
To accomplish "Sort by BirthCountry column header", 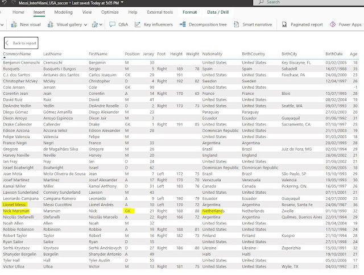I will pos(254,54).
